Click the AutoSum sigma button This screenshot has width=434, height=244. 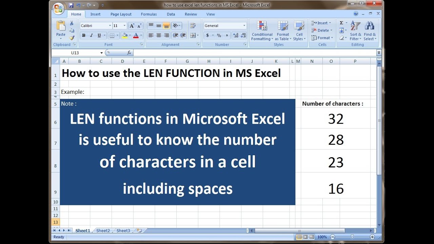pyautogui.click(x=341, y=23)
